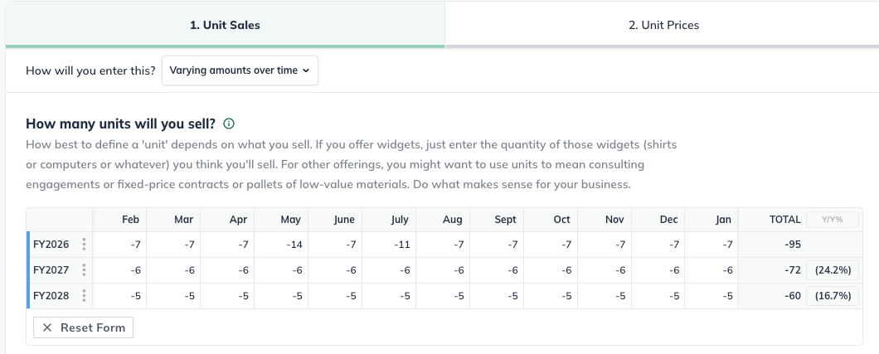Click FY2026 Dec units cell

[659, 245]
